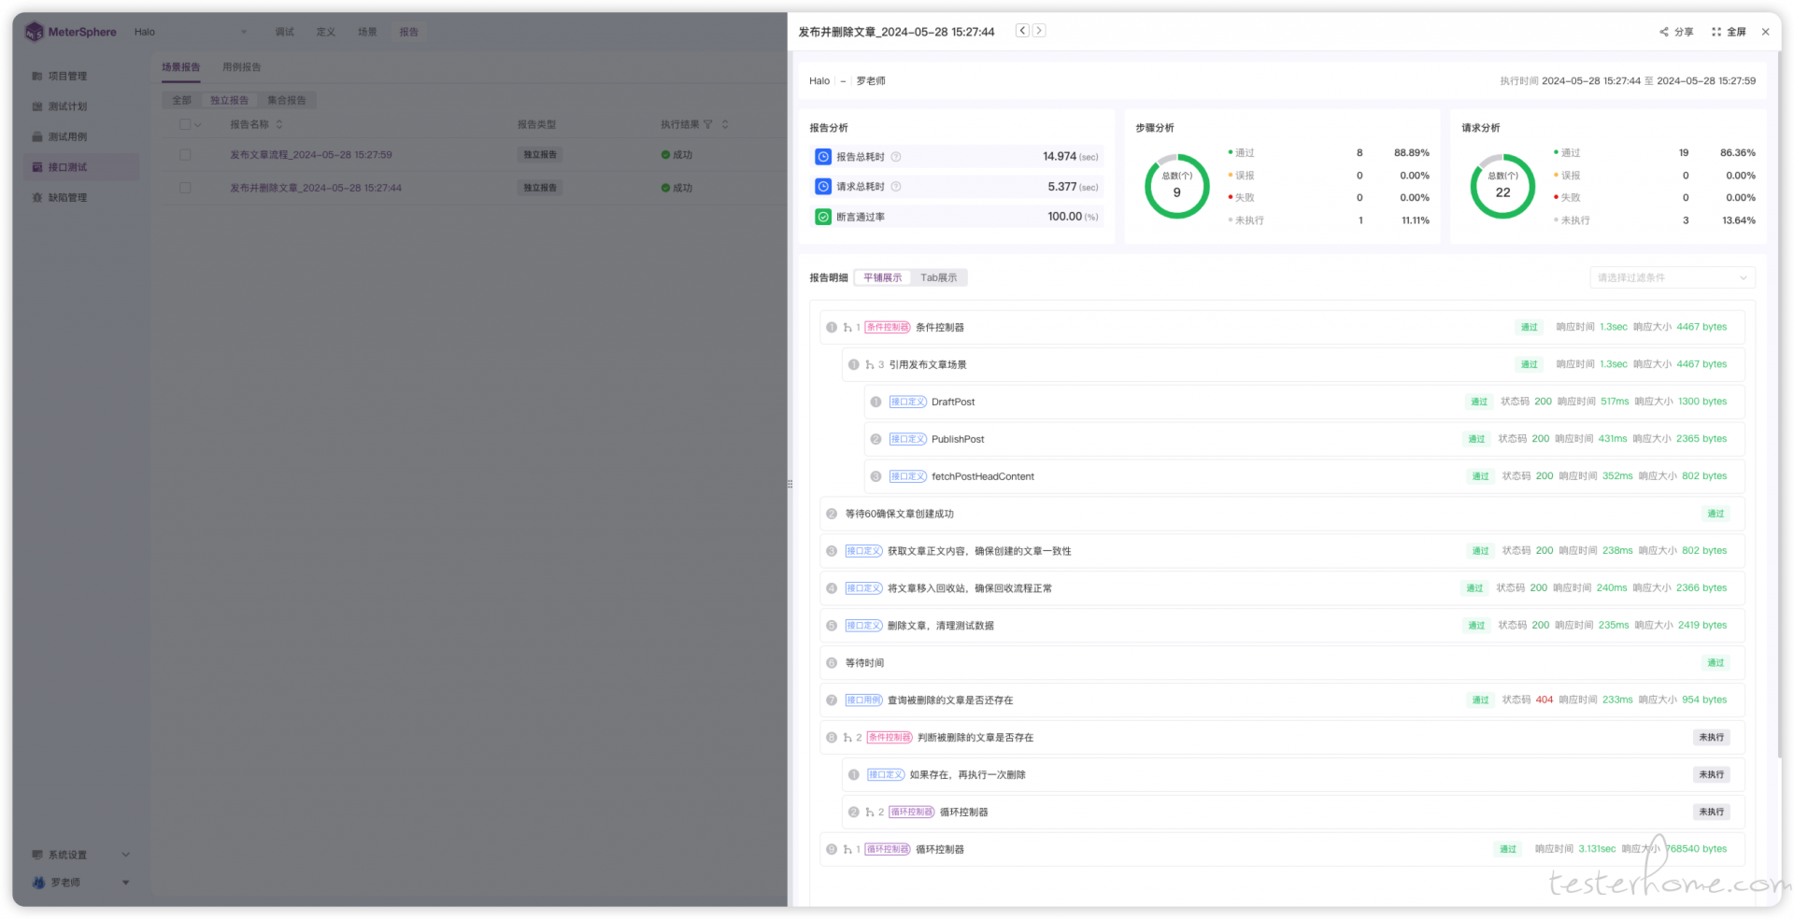Toggle the select-all checkbox in table header
Viewport: 1794px width, 919px height.
pyautogui.click(x=185, y=124)
